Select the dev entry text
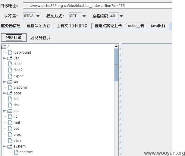 click(17, 105)
